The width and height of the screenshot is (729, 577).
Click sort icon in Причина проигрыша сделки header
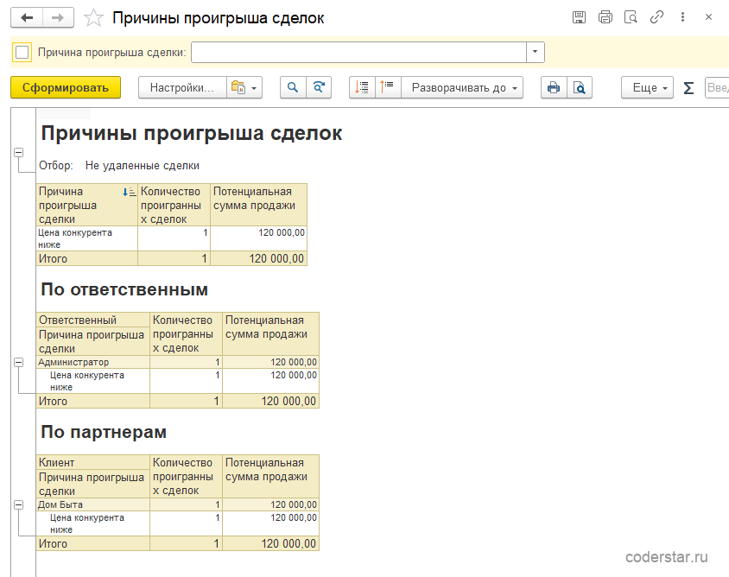pyautogui.click(x=129, y=192)
